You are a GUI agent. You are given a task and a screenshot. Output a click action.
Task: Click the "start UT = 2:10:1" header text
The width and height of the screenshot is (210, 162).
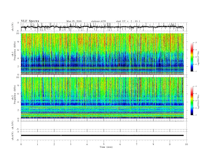(128, 21)
